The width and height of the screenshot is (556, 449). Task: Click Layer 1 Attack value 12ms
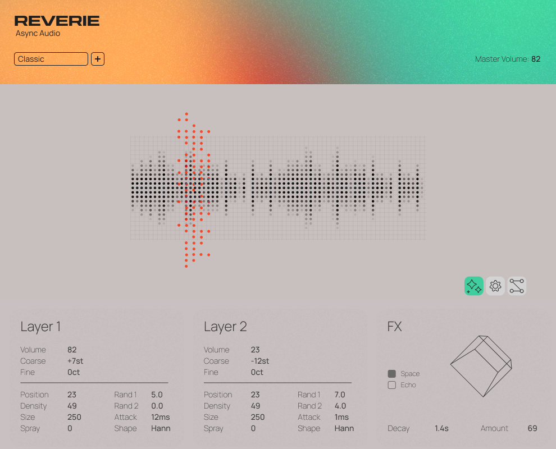click(x=160, y=417)
